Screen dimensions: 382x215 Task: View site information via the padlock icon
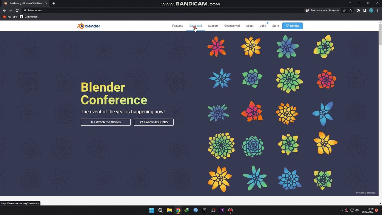pos(25,10)
